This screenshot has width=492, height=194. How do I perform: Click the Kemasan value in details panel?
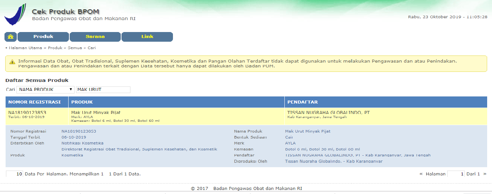[322, 149]
